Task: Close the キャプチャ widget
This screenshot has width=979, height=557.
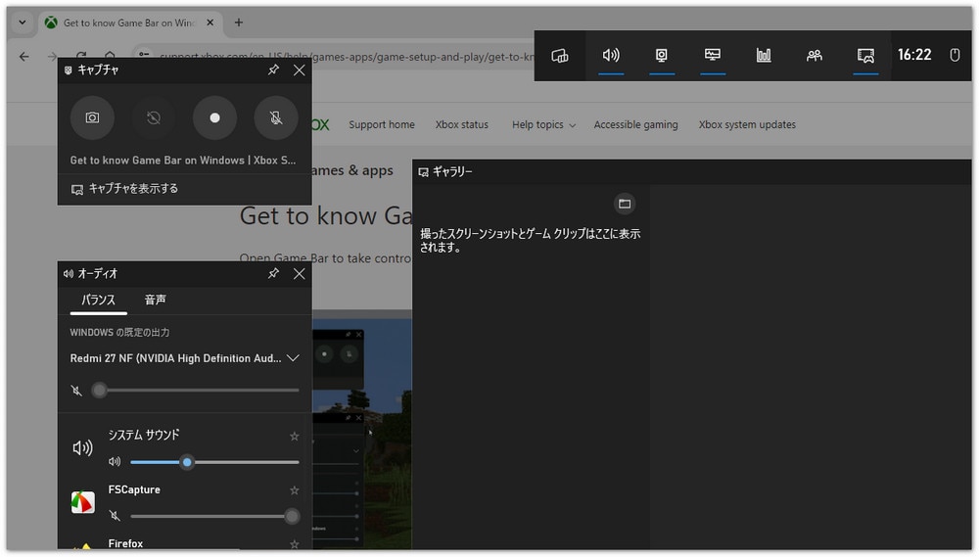Action: coord(299,70)
